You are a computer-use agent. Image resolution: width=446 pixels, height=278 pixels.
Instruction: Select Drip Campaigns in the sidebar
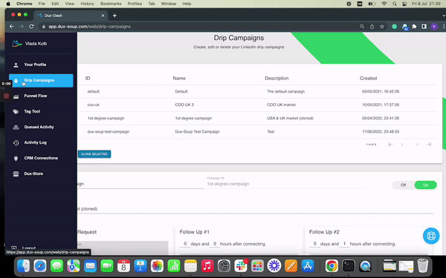coord(41,80)
